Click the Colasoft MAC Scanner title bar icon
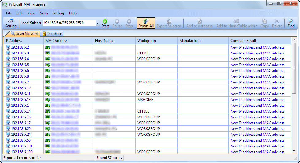Image resolution: width=300 pixels, height=163 pixels. [x=5, y=4]
